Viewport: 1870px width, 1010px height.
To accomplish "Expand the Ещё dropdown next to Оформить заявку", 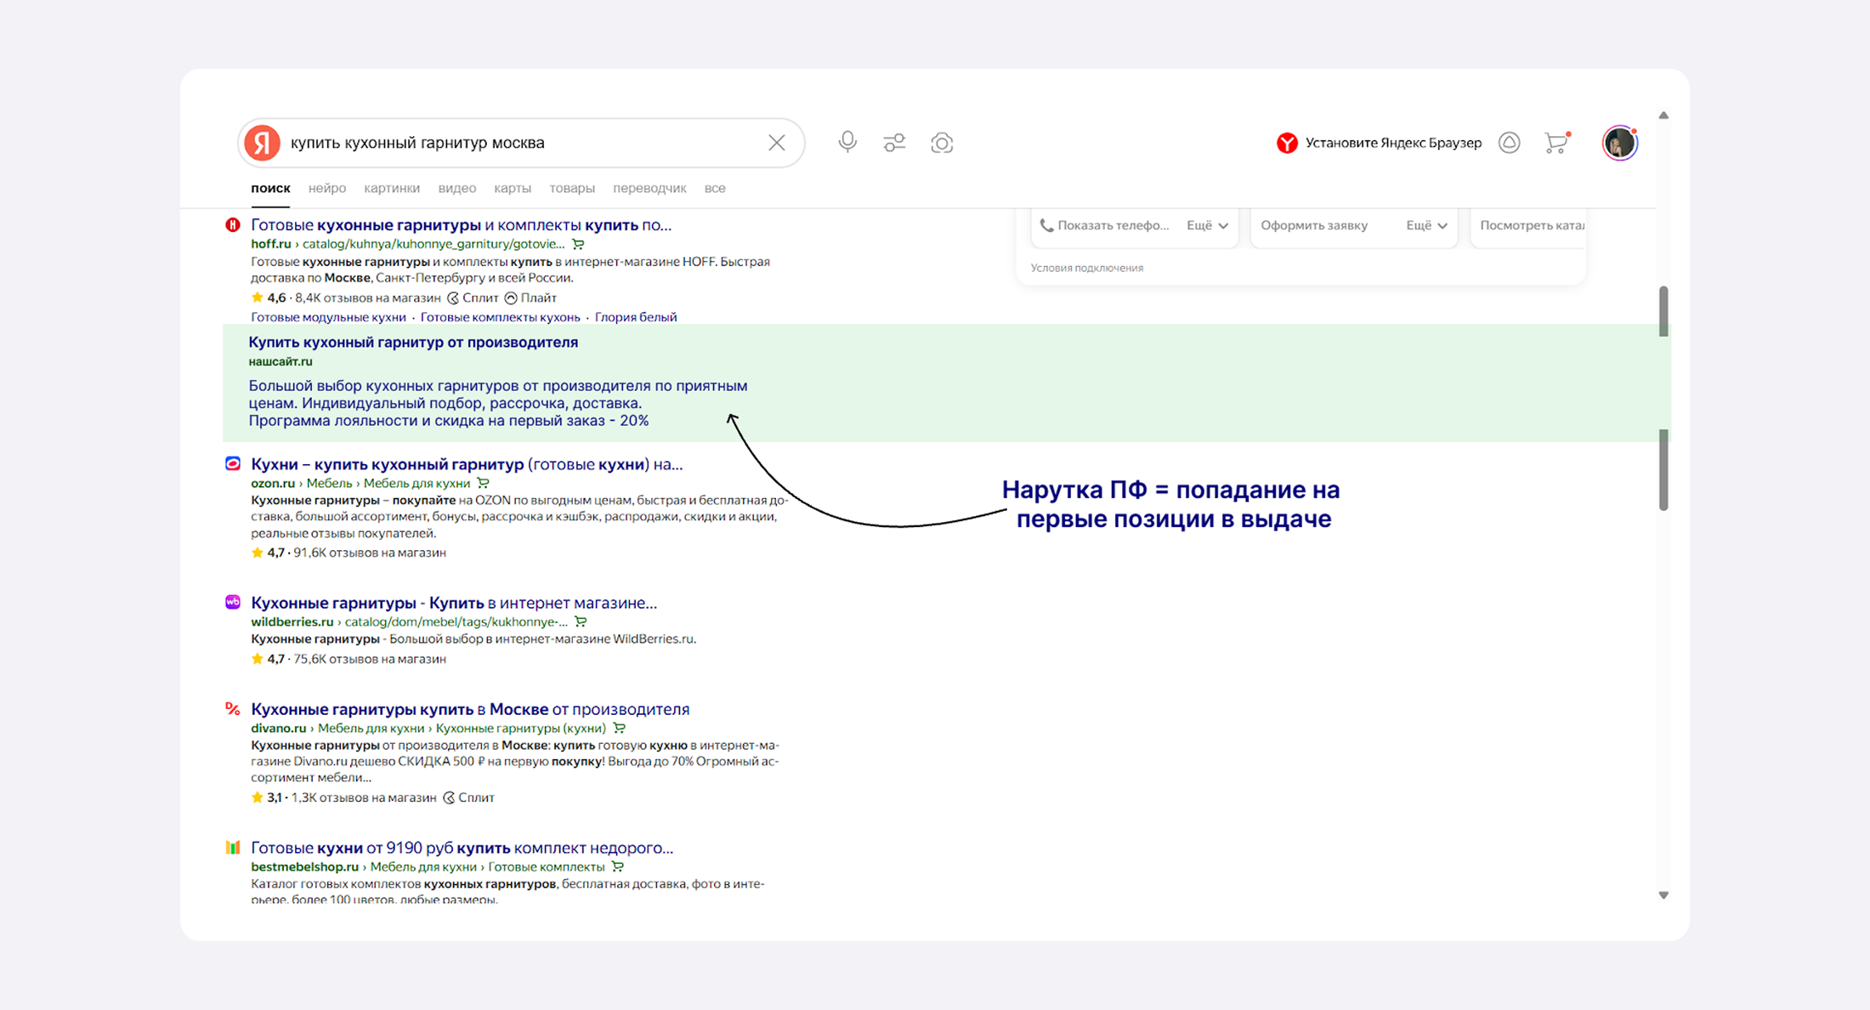I will click(x=1426, y=225).
